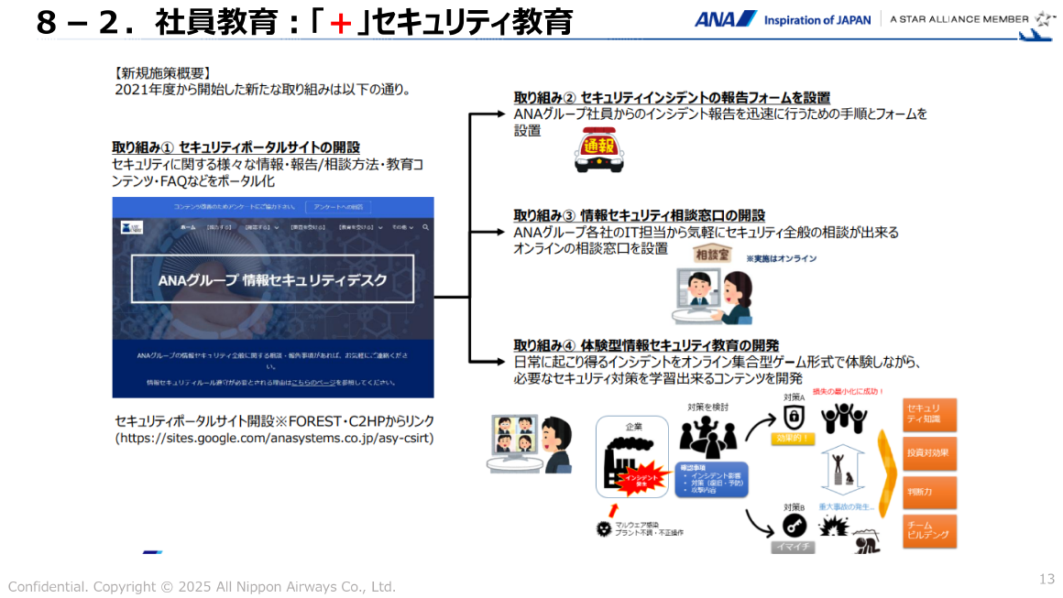This screenshot has width=1063, height=598.
Task: Select the マルウェア感染 skull icon
Action: point(603,528)
